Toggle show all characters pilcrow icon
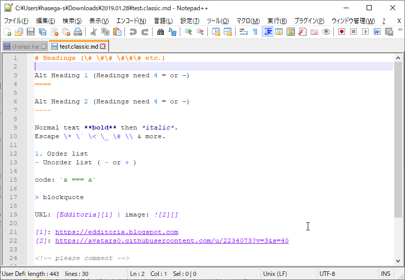This screenshot has height=280, width=405. 255,32
